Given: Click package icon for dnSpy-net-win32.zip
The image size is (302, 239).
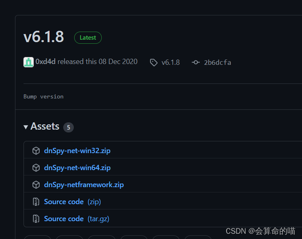Looking at the screenshot, I should click(x=36, y=151).
